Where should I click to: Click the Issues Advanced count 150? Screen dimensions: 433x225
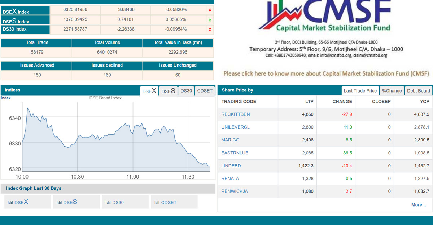tap(37, 75)
